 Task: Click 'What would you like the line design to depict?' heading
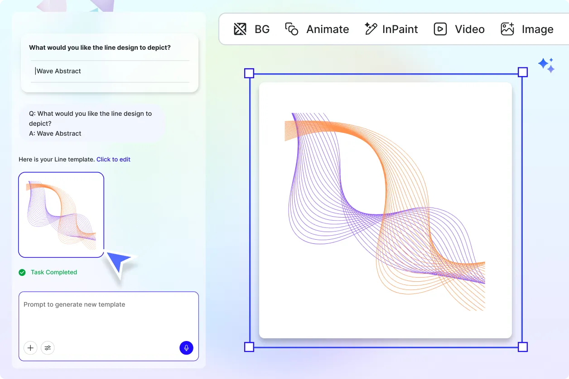point(100,47)
